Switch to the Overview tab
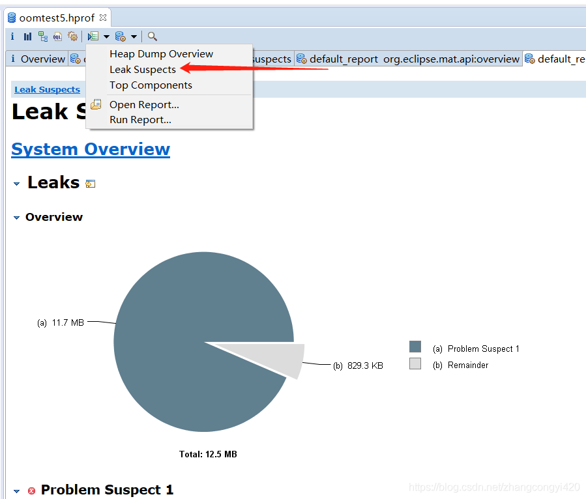The image size is (586, 499). tap(38, 59)
